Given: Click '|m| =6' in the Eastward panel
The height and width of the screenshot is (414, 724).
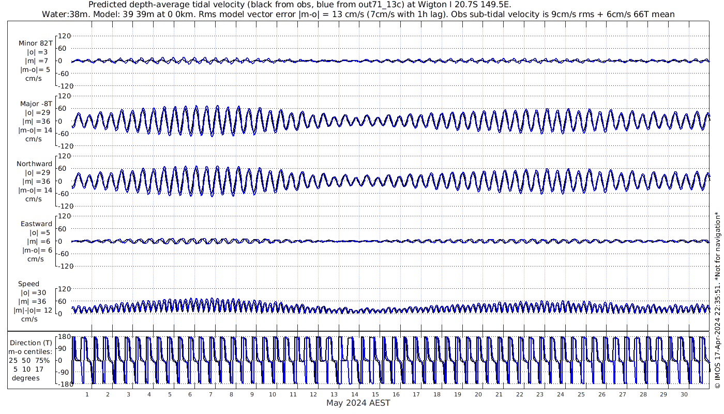Looking at the screenshot, I should (39, 242).
